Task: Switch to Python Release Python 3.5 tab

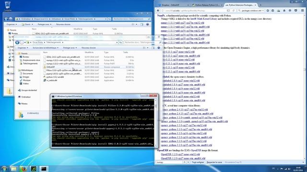Action: [207, 5]
